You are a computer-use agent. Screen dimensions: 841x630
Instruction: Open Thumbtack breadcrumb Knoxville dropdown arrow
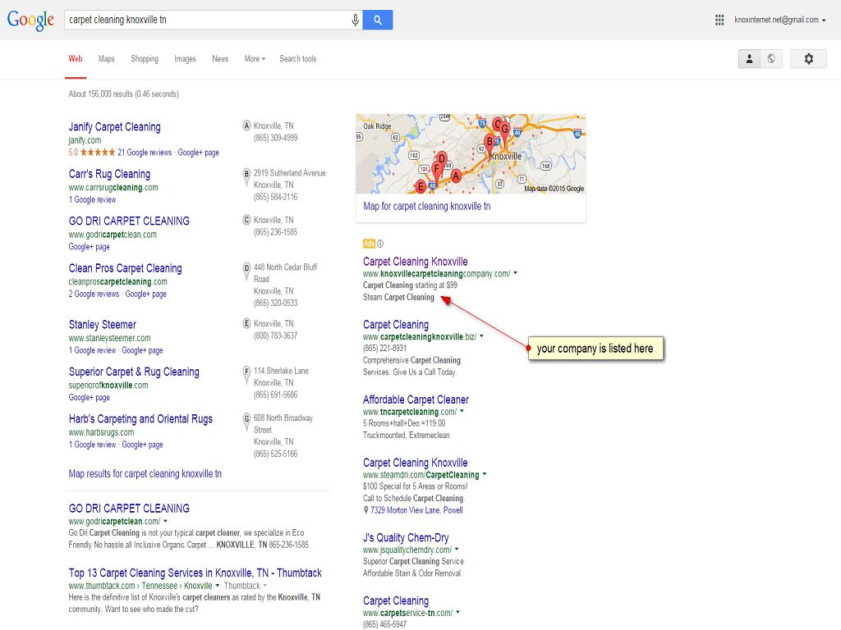tap(217, 585)
